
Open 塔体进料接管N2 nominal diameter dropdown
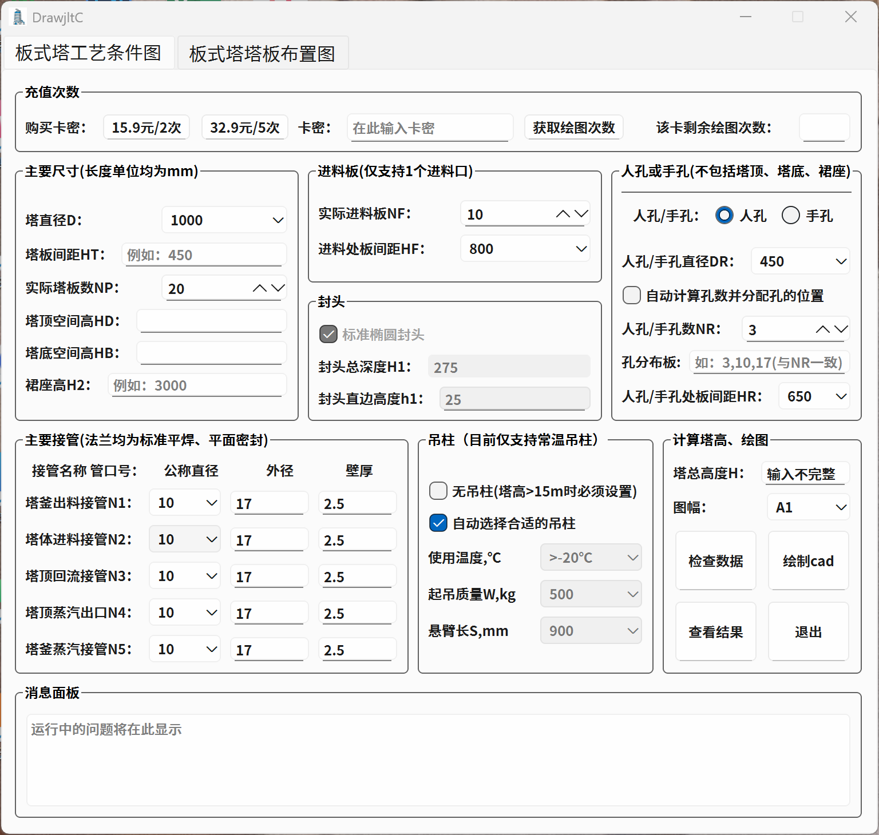[185, 539]
